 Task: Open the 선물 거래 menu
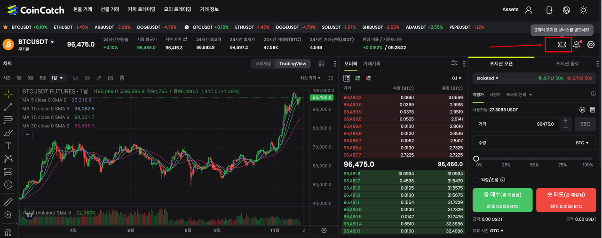pos(110,9)
